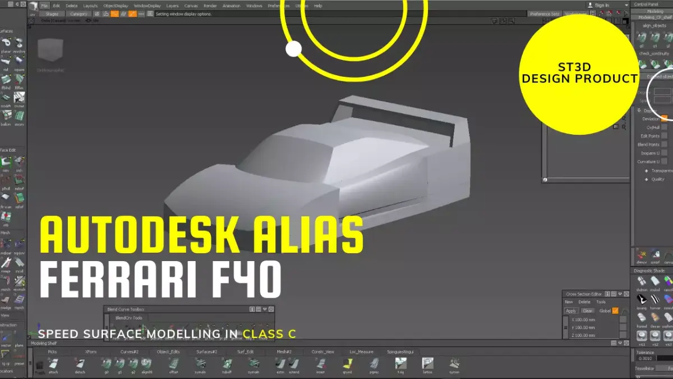
Task: Expand the Transparency section
Action: pos(647,171)
